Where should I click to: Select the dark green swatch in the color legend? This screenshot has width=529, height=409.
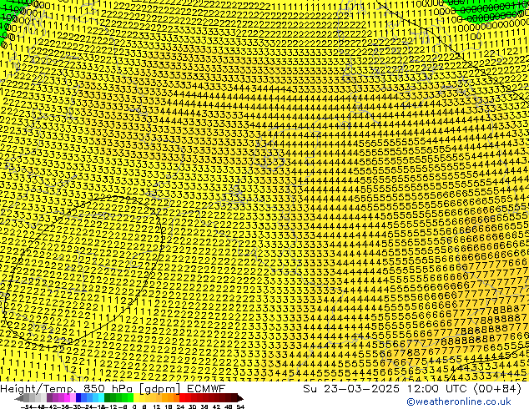coord(108,398)
